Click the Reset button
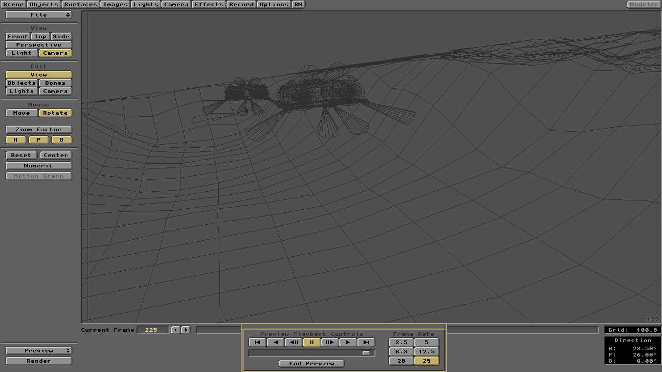Screen dimensions: 662x372 (21, 155)
